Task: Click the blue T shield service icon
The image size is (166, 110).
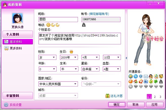Action: [x=141, y=76]
